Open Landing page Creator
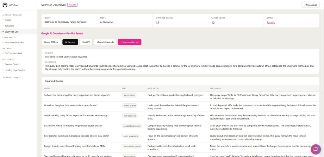This screenshot has width=324, height=157. [15, 70]
